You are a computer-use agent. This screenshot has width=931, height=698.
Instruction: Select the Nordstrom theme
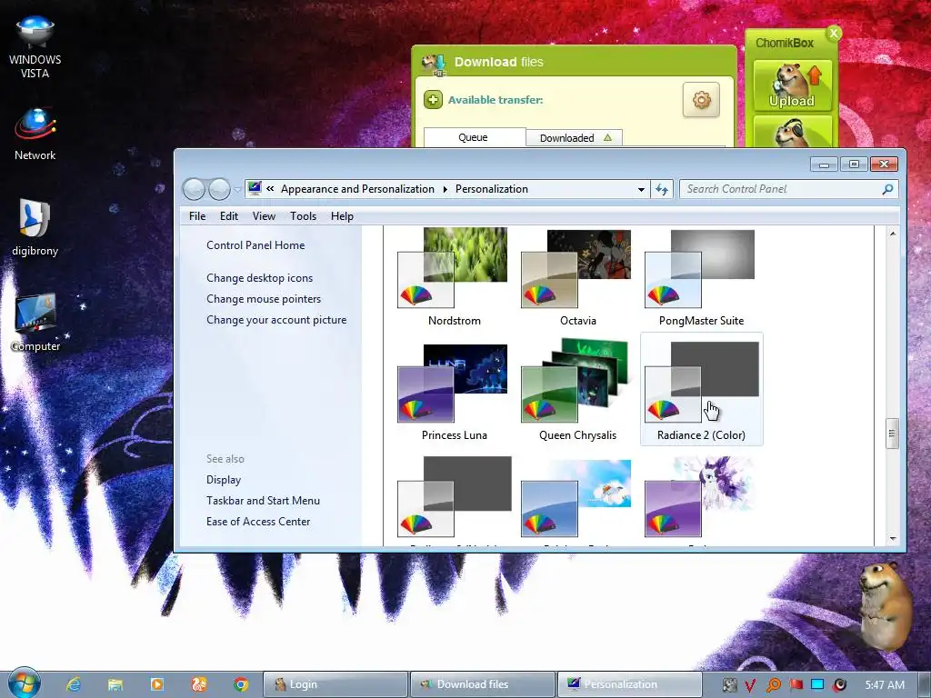pos(454,278)
